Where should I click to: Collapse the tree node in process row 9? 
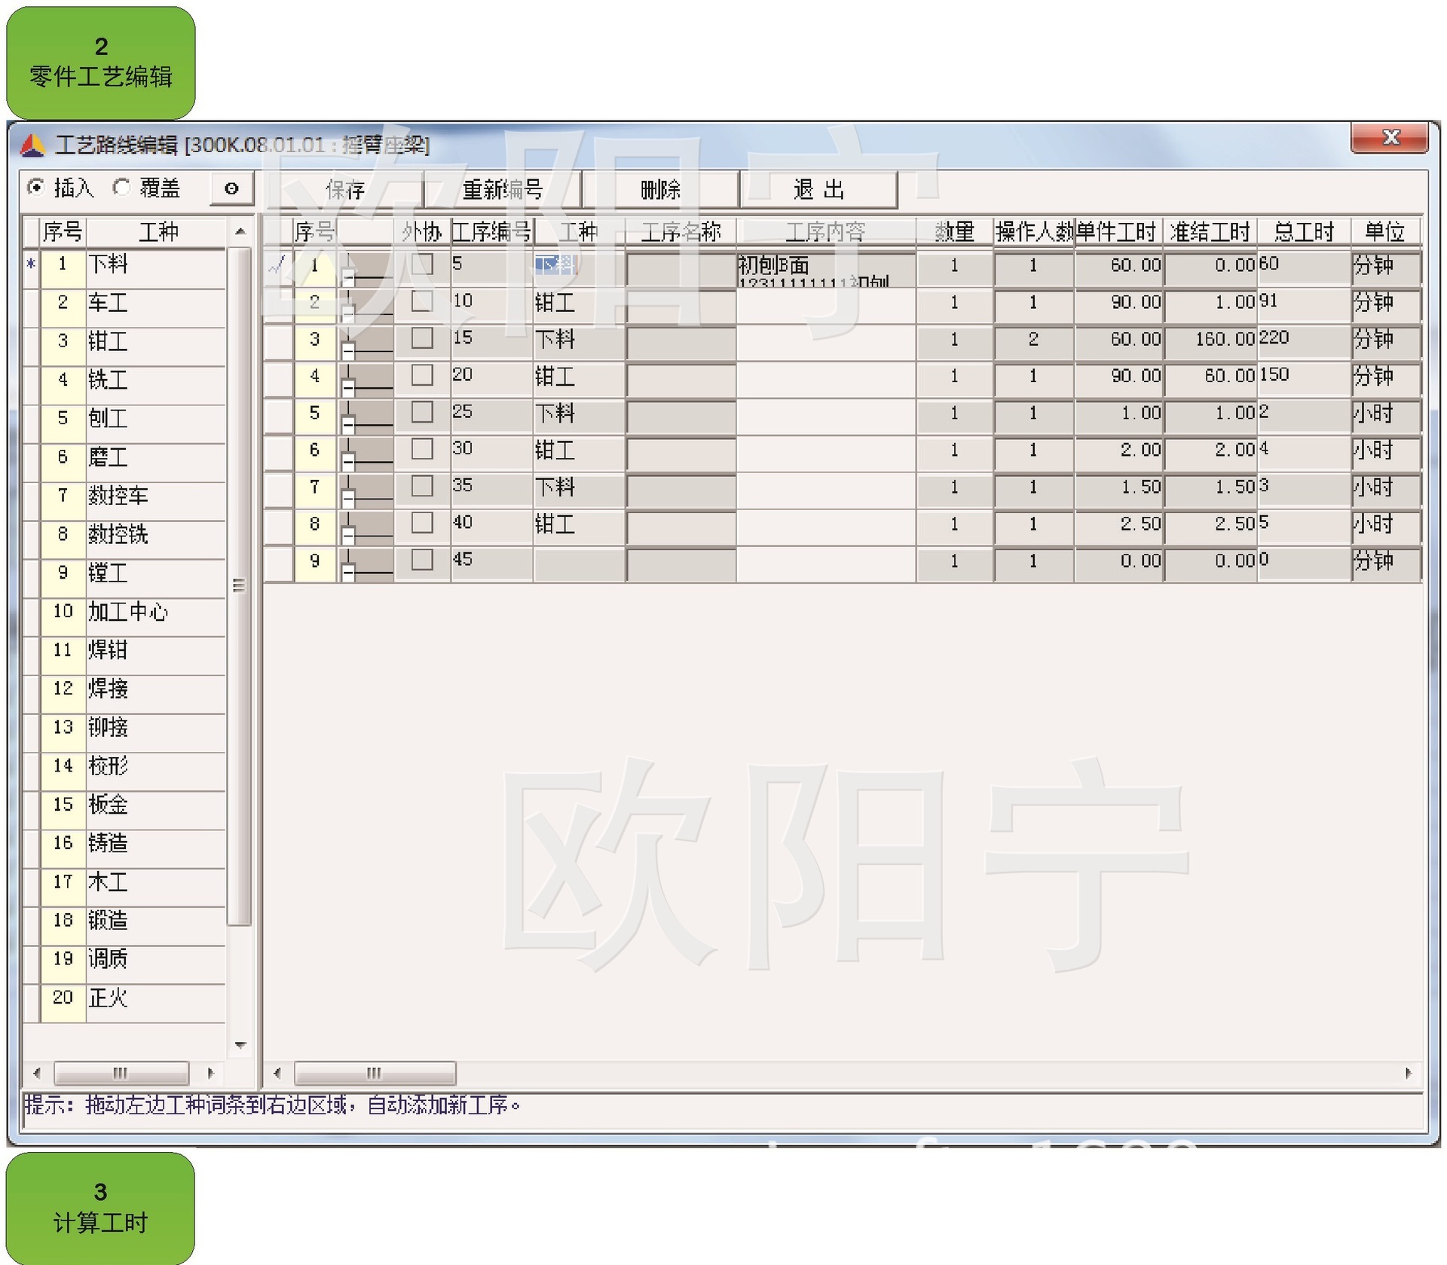point(348,573)
